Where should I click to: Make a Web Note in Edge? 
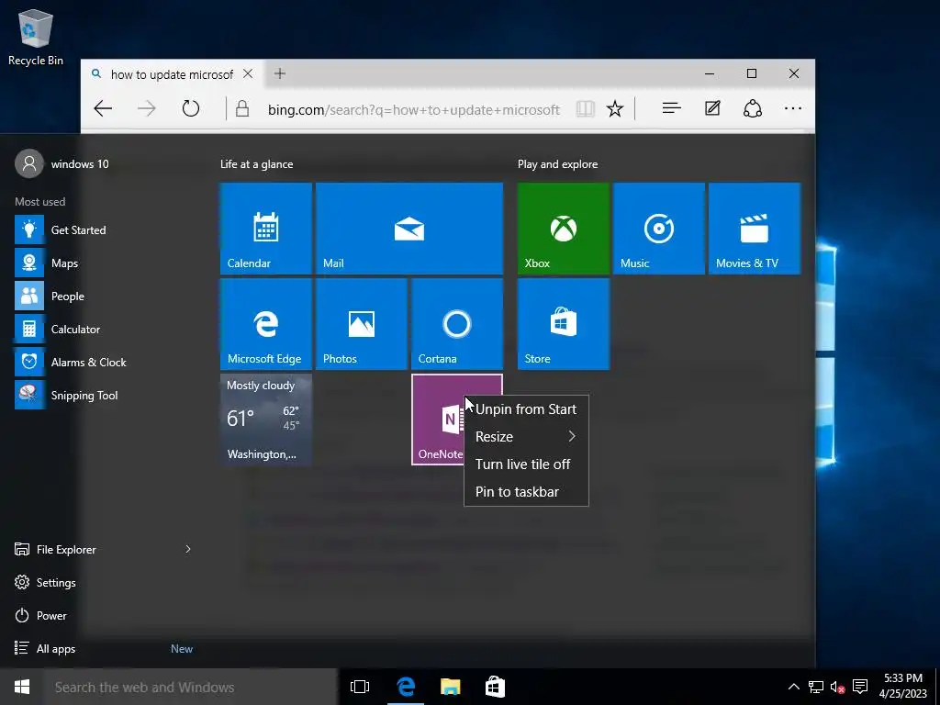tap(712, 108)
